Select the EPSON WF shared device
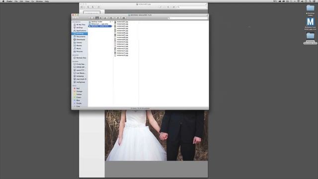 [79, 67]
